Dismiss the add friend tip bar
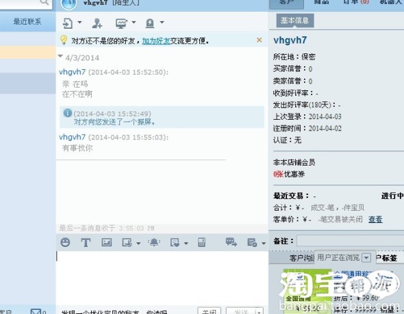Viewport: 404px width, 314px height. click(x=260, y=40)
